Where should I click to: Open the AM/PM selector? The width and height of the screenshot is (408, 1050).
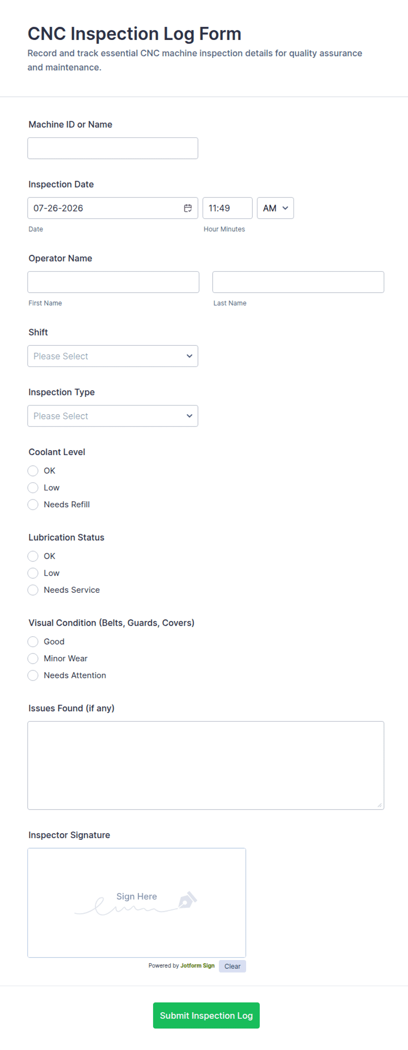pyautogui.click(x=276, y=208)
